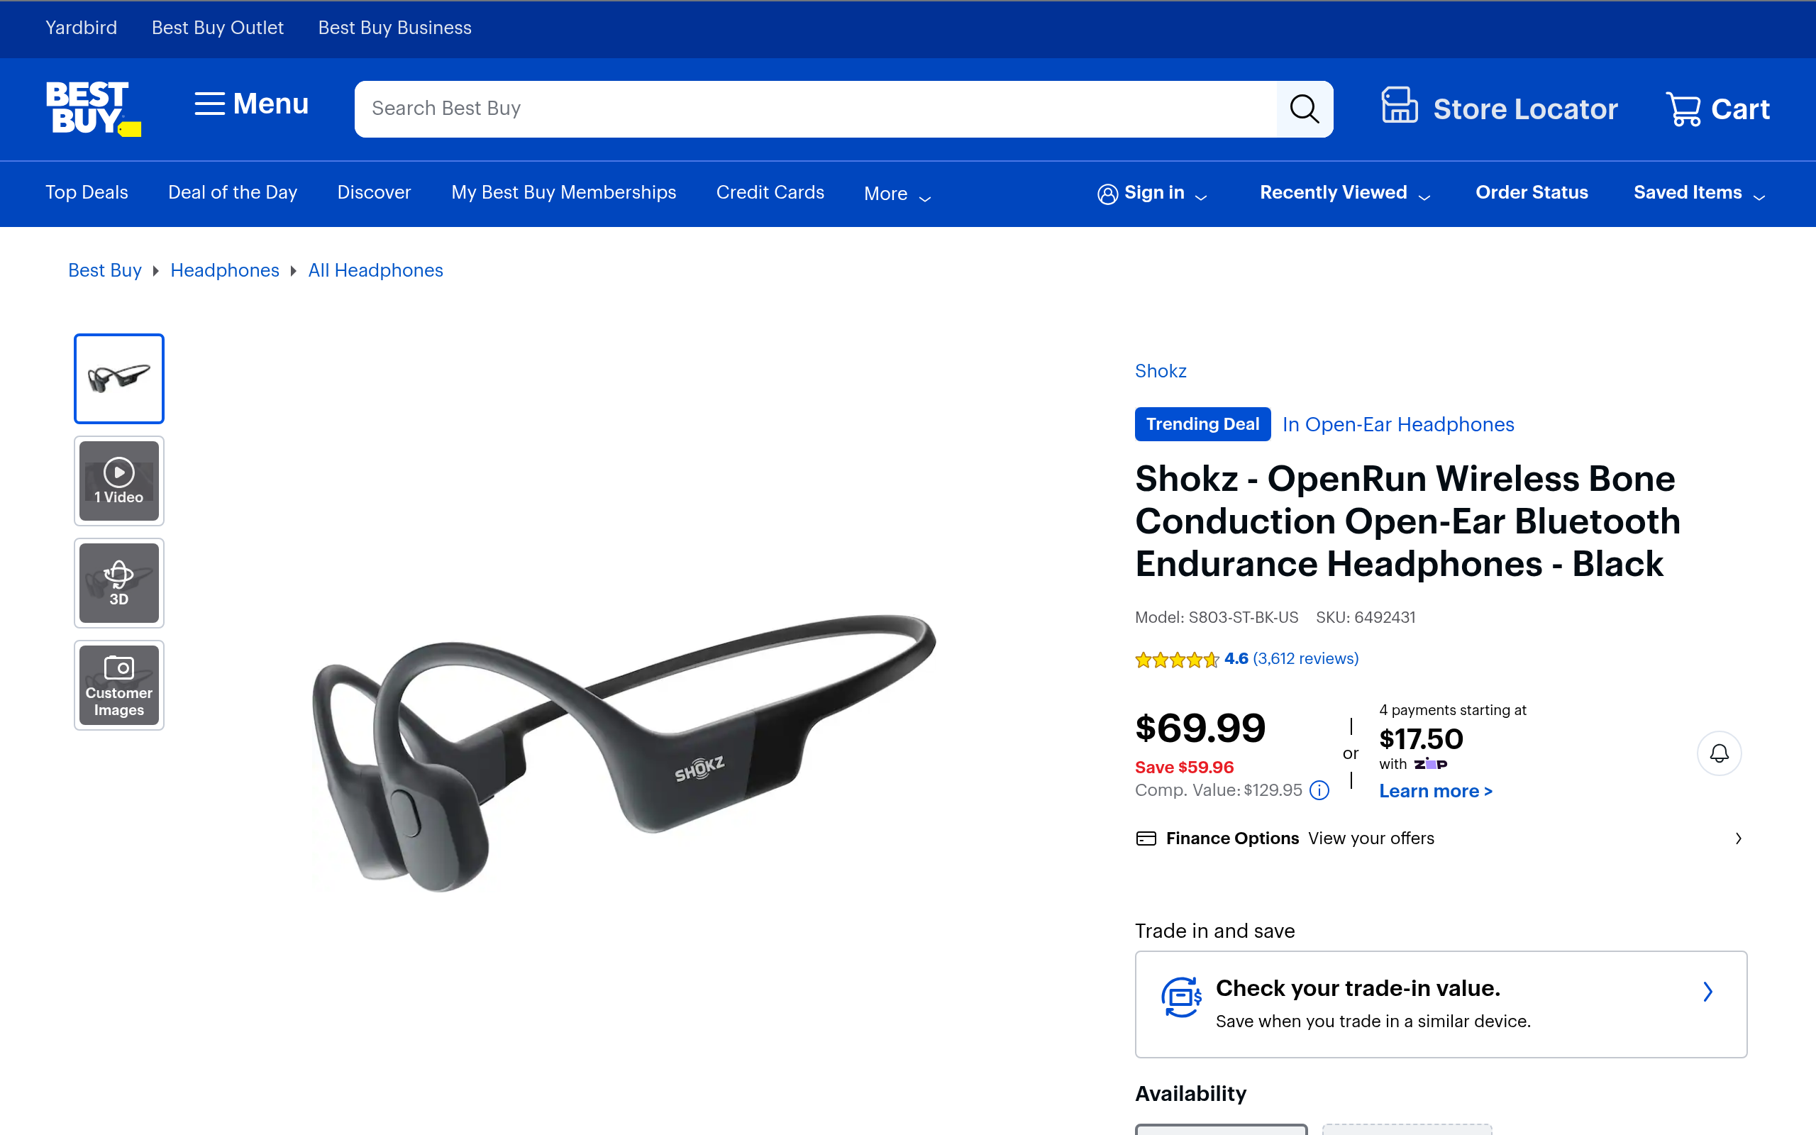Open the Saved Items dropdown

pos(1699,193)
